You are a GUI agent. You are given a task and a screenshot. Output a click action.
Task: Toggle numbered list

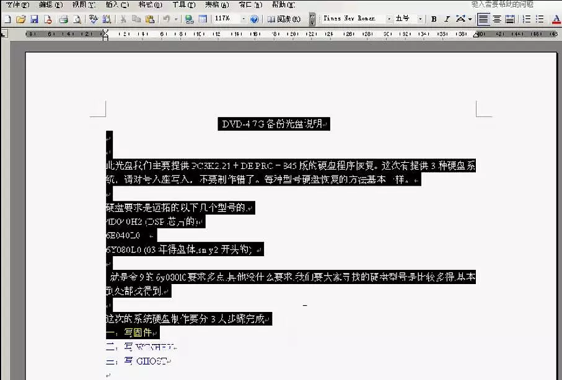[x=527, y=19]
